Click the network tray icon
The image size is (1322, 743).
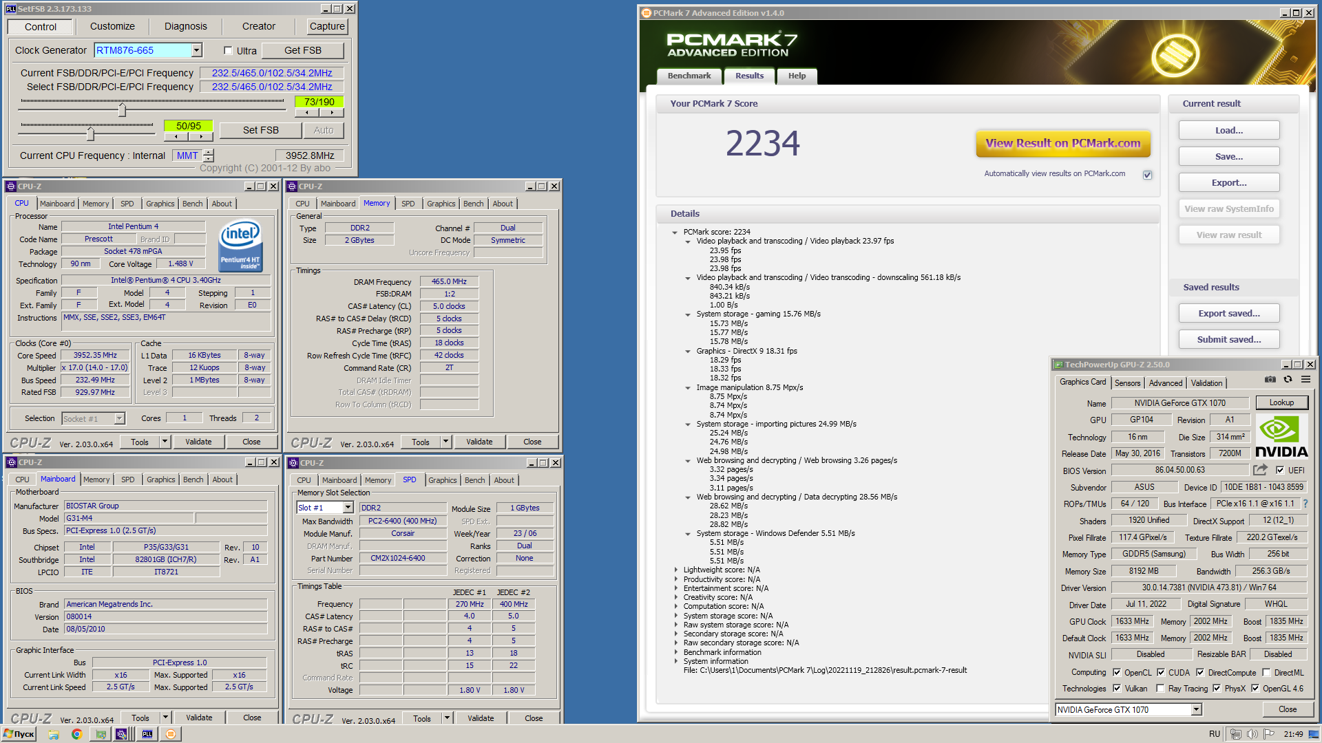pyautogui.click(x=1236, y=734)
